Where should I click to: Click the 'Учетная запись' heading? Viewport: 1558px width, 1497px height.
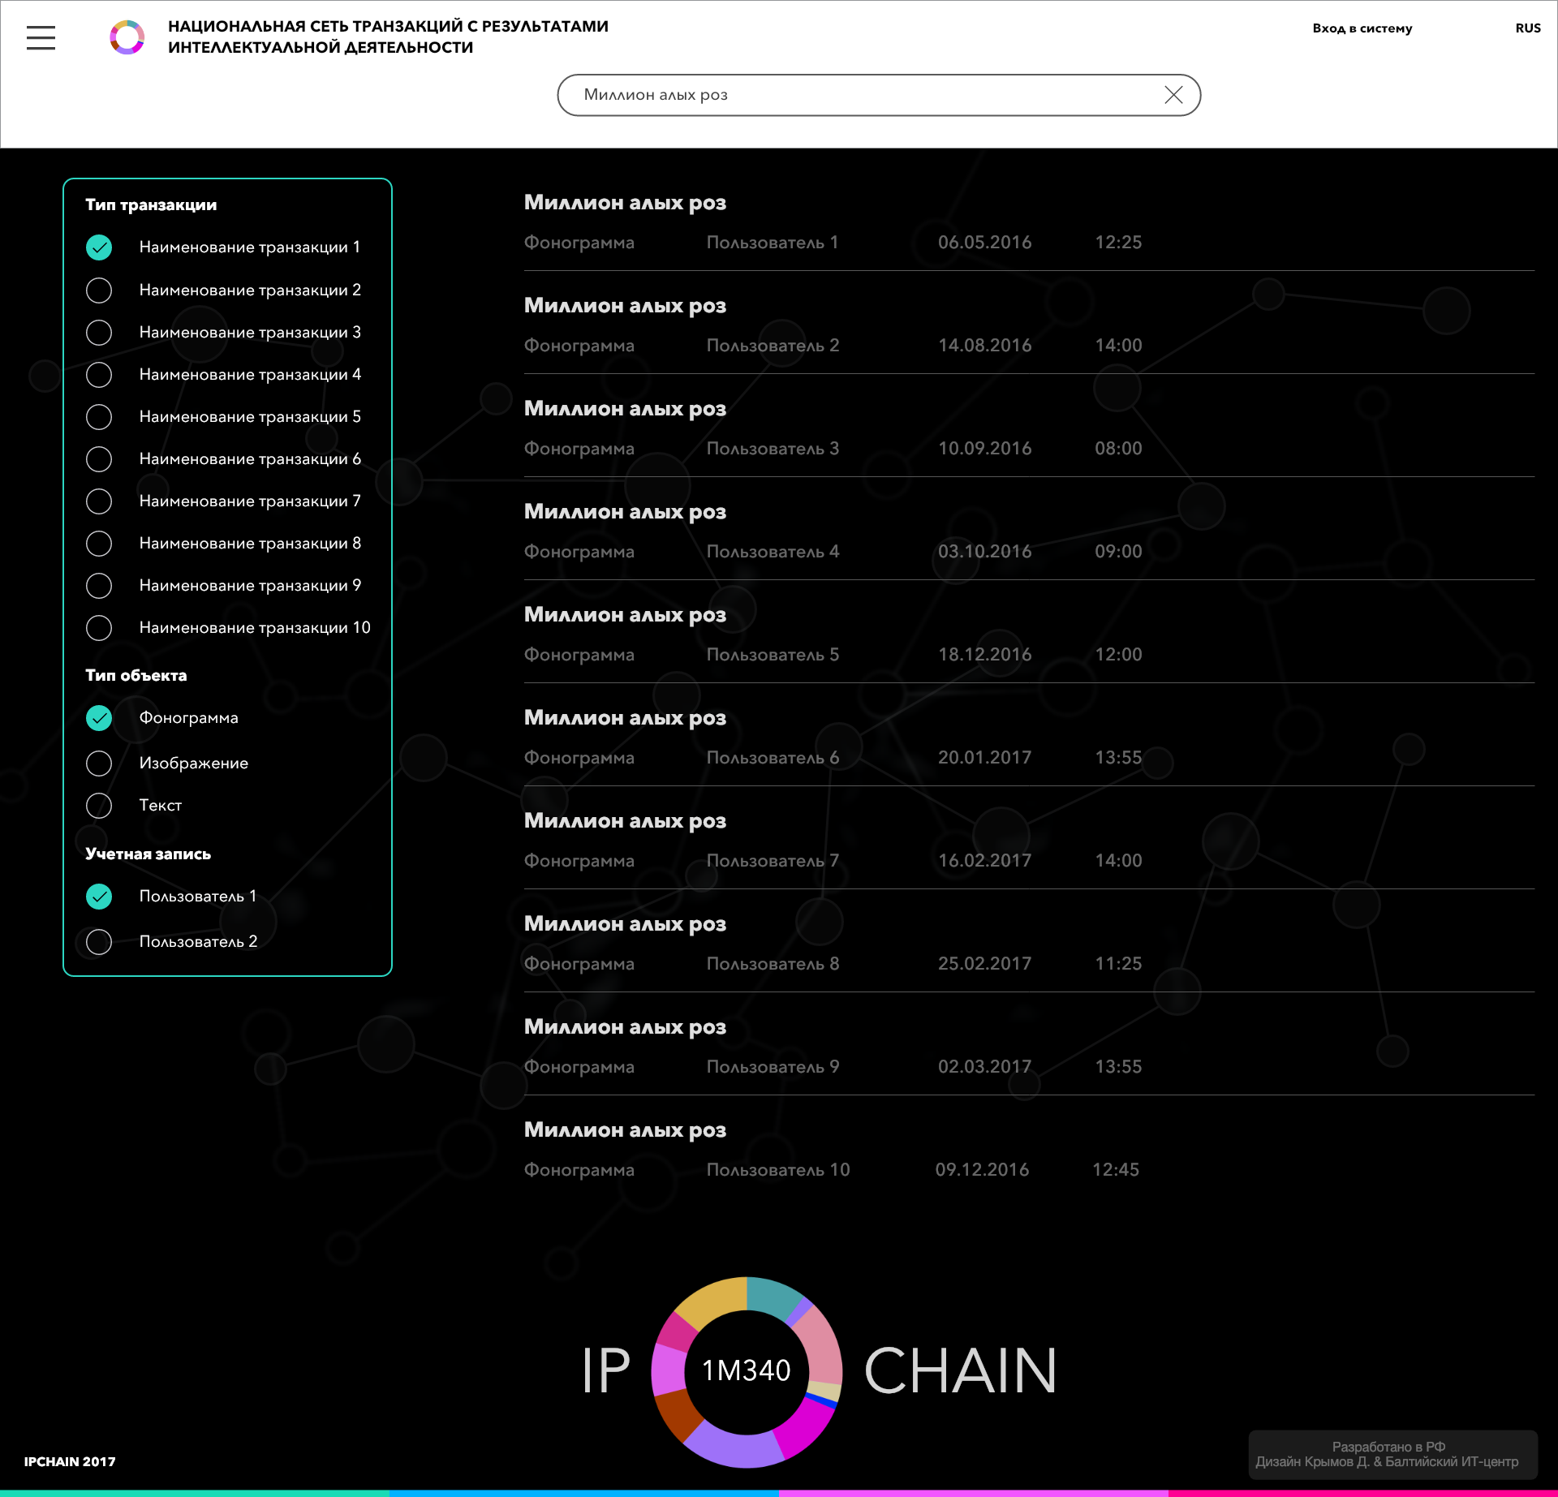148,854
